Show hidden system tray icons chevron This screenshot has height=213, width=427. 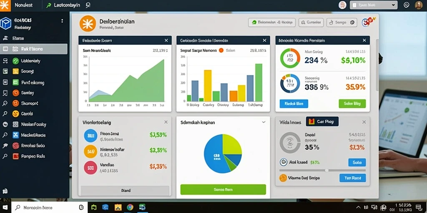[x=359, y=207]
